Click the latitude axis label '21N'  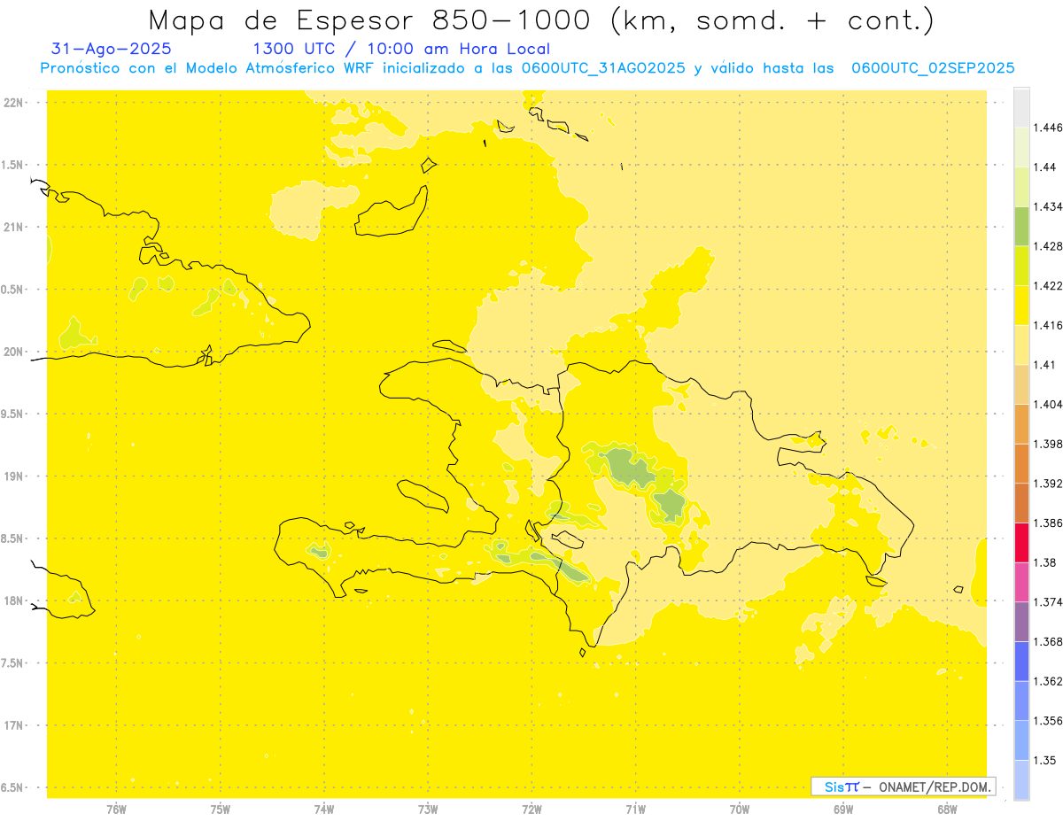(x=14, y=227)
